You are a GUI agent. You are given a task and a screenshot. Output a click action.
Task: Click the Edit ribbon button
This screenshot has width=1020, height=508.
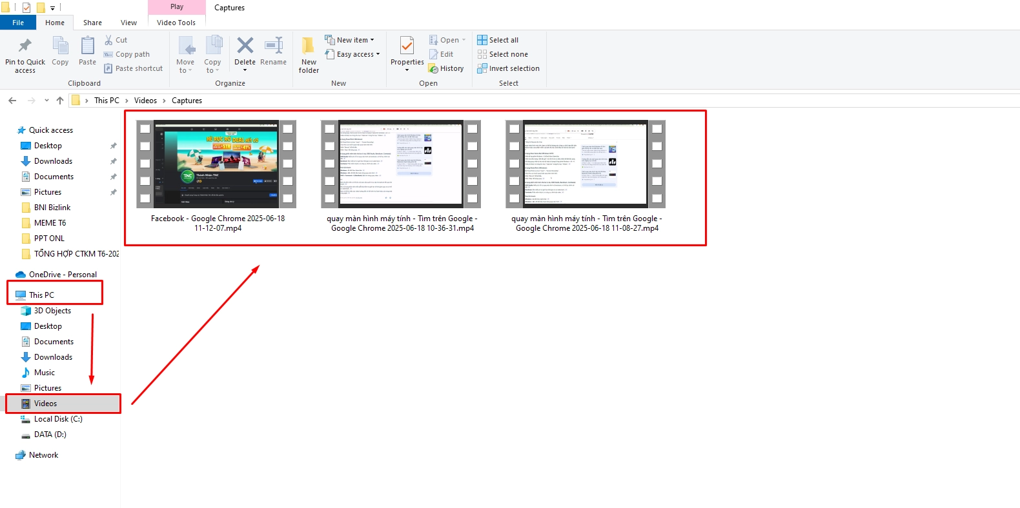442,54
